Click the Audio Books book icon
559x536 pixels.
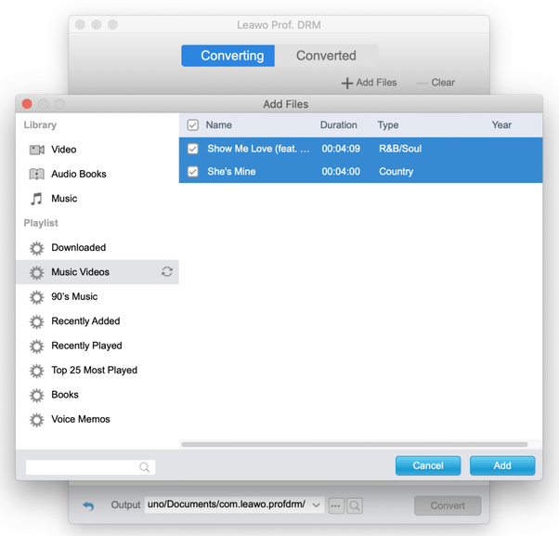tap(37, 174)
